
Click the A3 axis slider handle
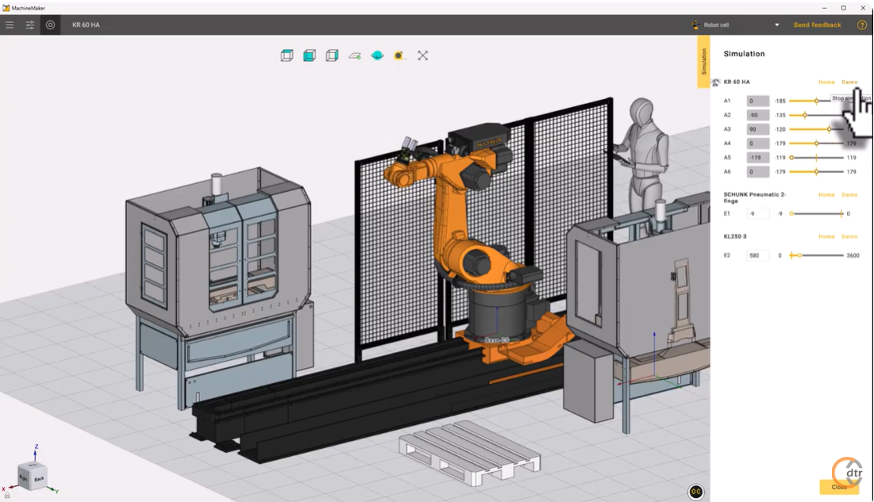830,129
